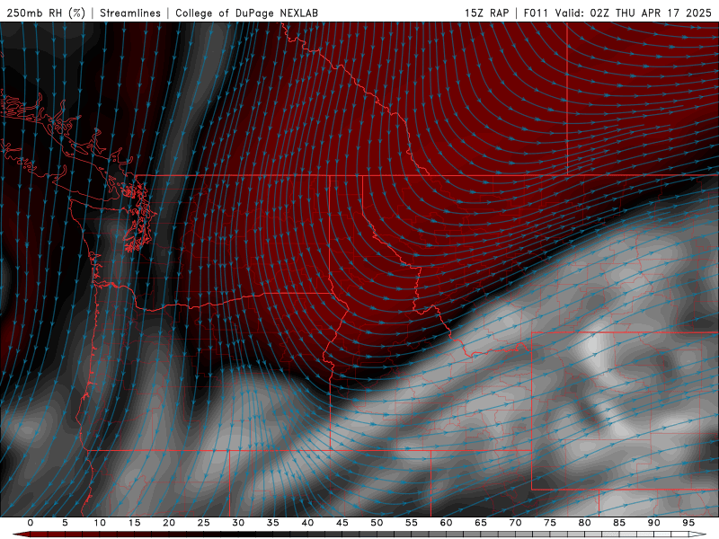Click the '5' value on color scale

pyautogui.click(x=65, y=523)
